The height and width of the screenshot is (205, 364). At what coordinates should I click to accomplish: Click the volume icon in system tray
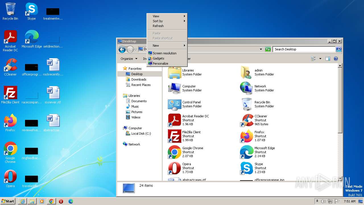click(x=323, y=201)
